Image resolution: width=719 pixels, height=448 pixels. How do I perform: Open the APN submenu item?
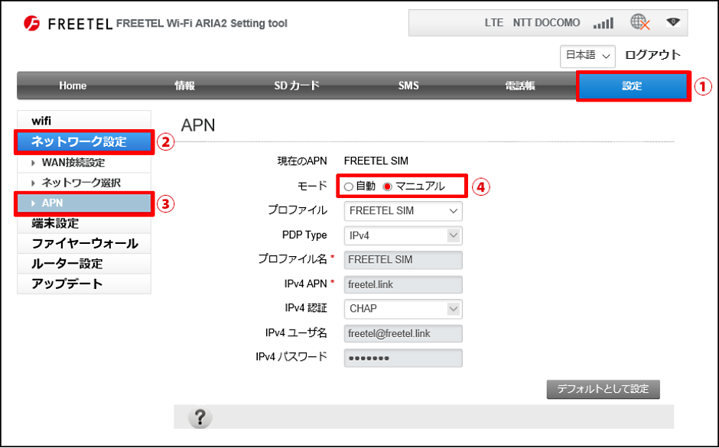84,203
